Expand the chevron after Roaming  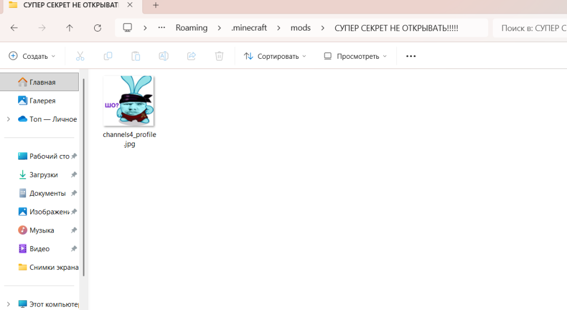point(219,28)
